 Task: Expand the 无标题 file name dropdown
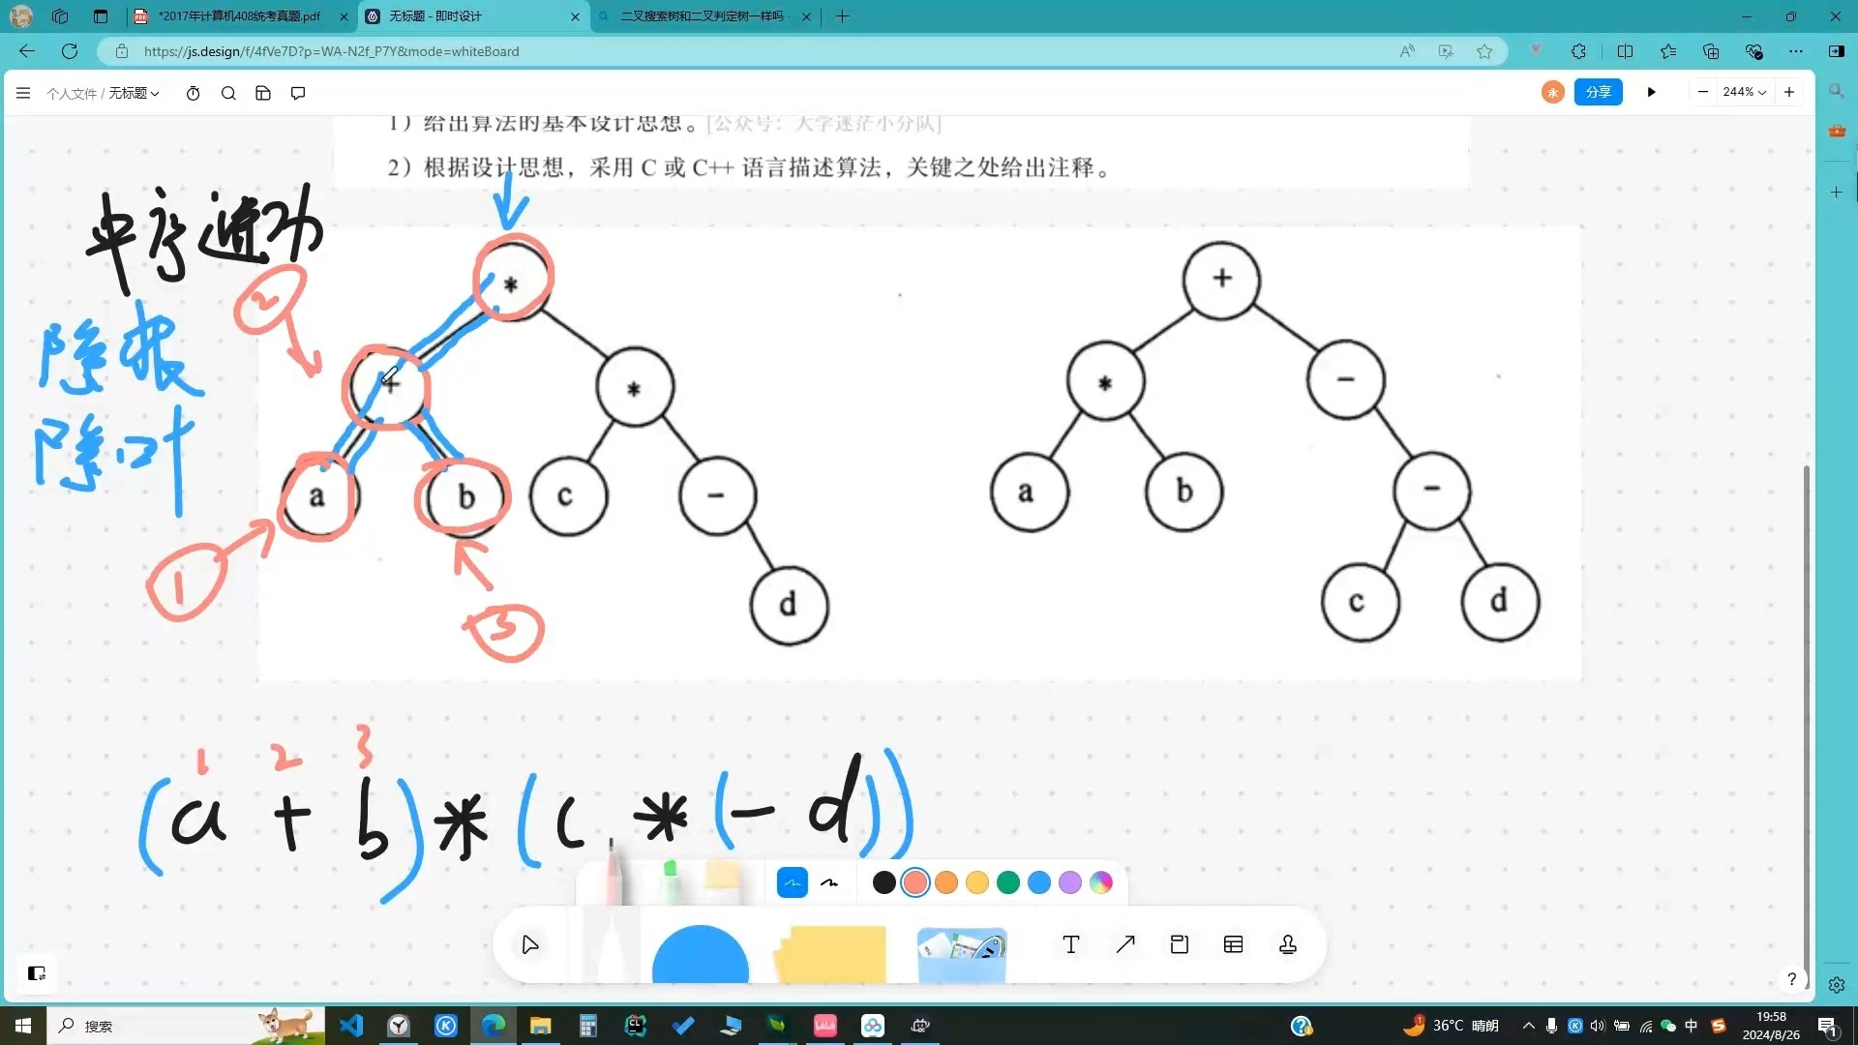pyautogui.click(x=134, y=93)
